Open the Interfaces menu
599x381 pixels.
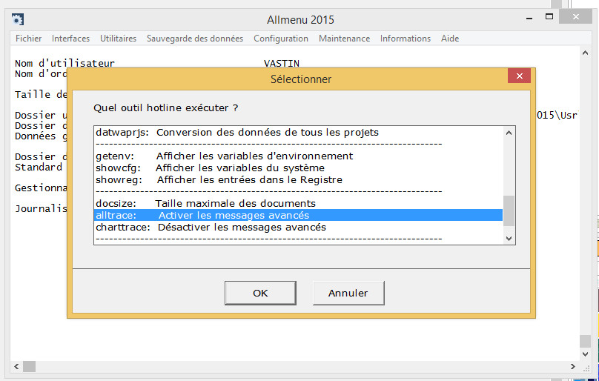(70, 39)
